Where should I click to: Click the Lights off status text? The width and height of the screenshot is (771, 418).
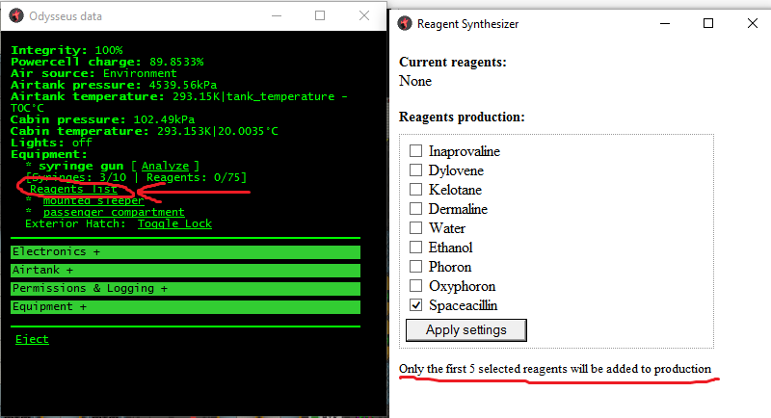52,143
